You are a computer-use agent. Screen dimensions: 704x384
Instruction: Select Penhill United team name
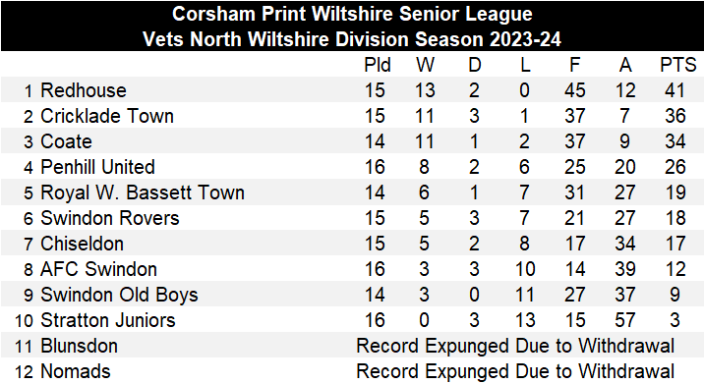(x=98, y=167)
